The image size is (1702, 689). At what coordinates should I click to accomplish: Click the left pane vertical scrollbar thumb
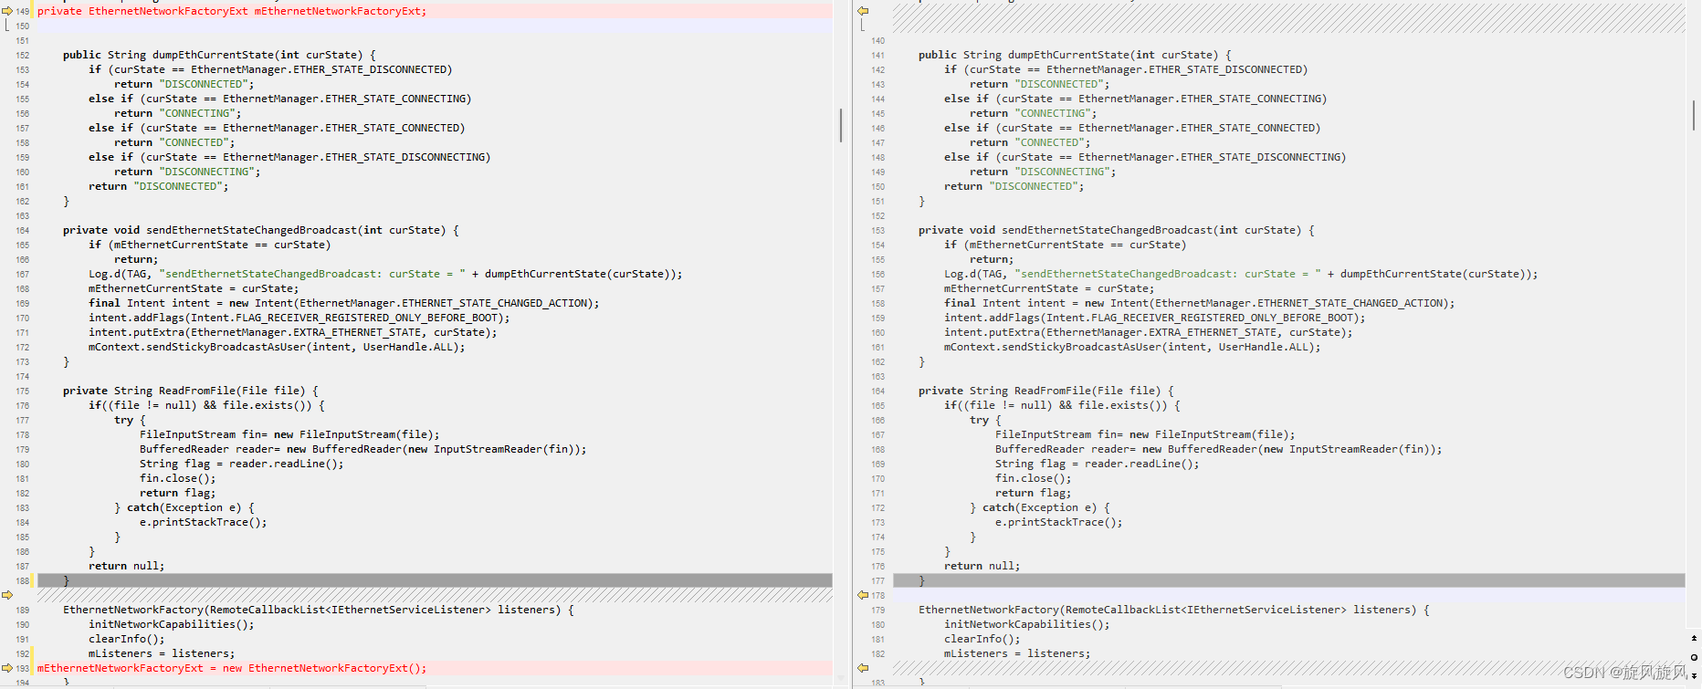(x=840, y=125)
